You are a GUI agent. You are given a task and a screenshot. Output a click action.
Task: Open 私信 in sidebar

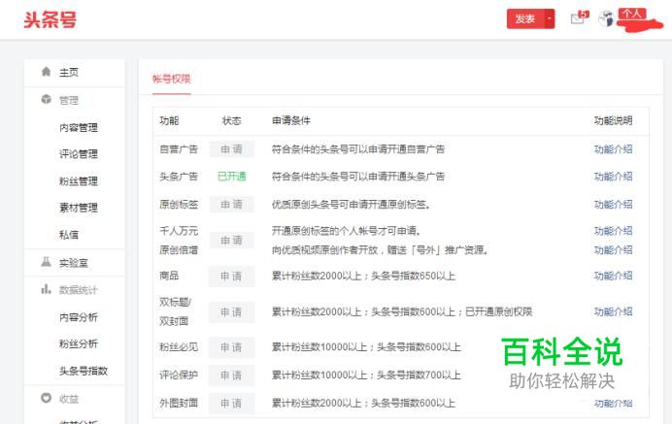(69, 235)
